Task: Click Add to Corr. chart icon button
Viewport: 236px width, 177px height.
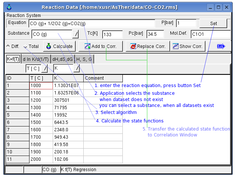Action: (x=100, y=46)
